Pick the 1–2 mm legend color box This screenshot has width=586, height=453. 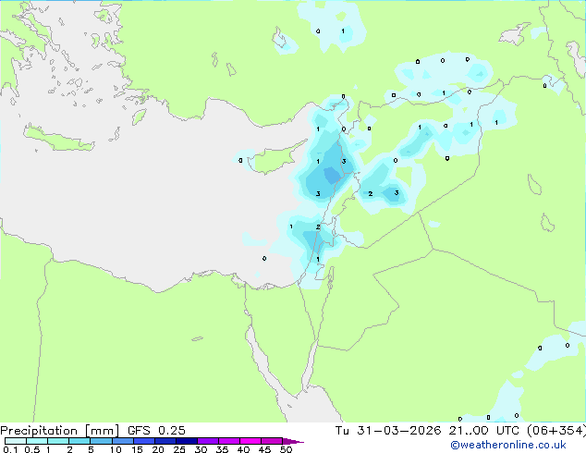pyautogui.click(x=58, y=441)
